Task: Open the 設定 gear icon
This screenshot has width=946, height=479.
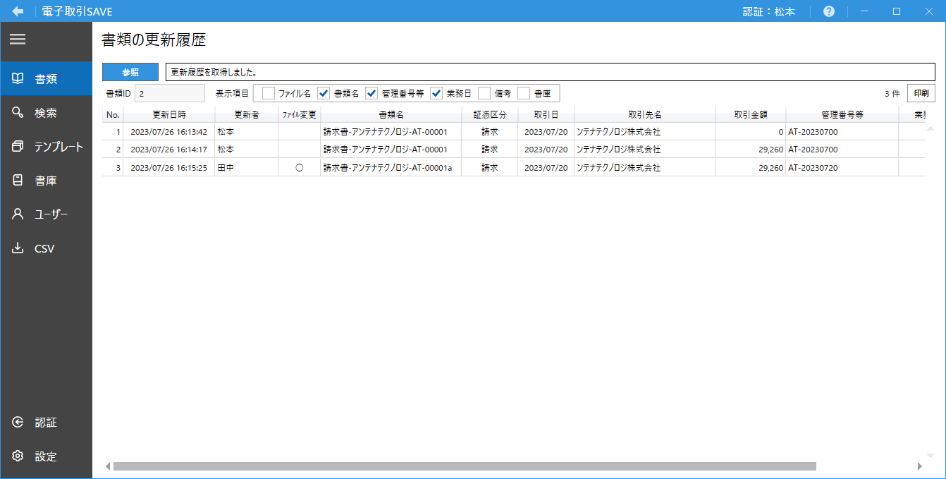Action: [18, 456]
